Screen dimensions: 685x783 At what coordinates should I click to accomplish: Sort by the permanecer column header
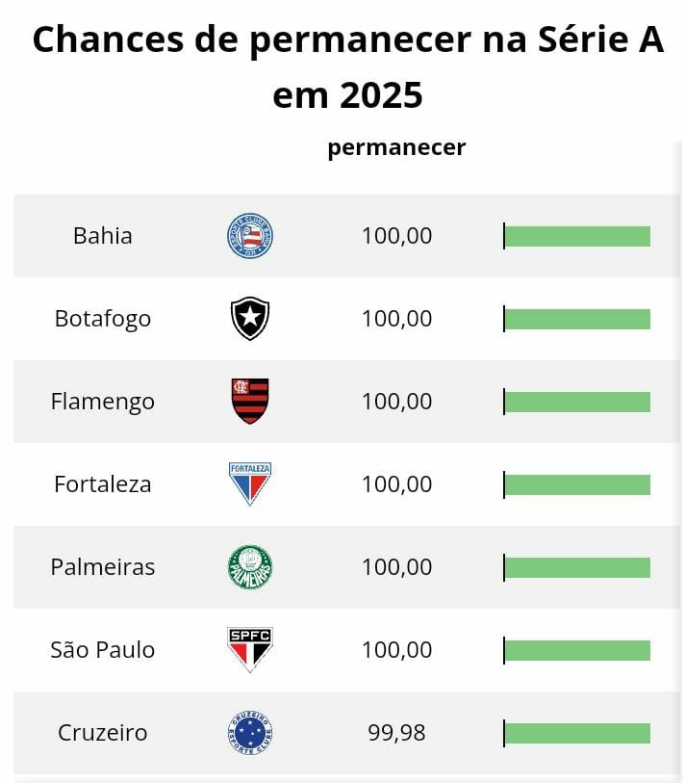pyautogui.click(x=396, y=148)
